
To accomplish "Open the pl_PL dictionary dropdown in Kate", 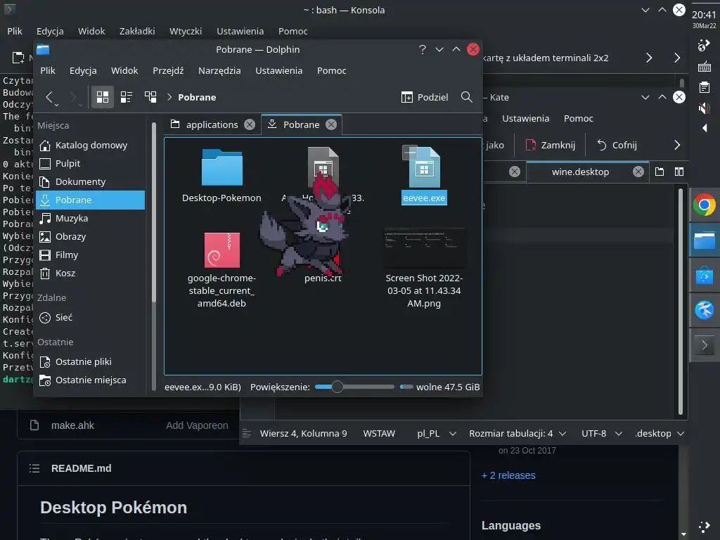I will click(x=436, y=433).
